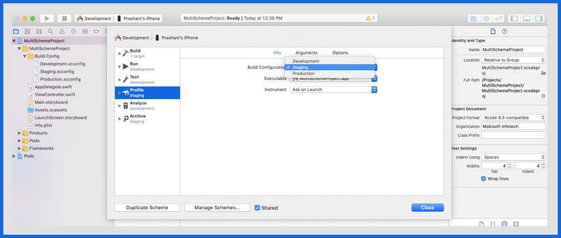Open the Project Format dropdown
The height and width of the screenshot is (238, 561).
click(x=513, y=117)
